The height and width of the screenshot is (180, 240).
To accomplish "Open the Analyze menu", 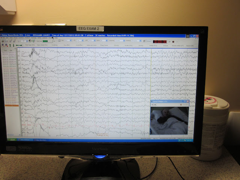I will click(45, 38).
